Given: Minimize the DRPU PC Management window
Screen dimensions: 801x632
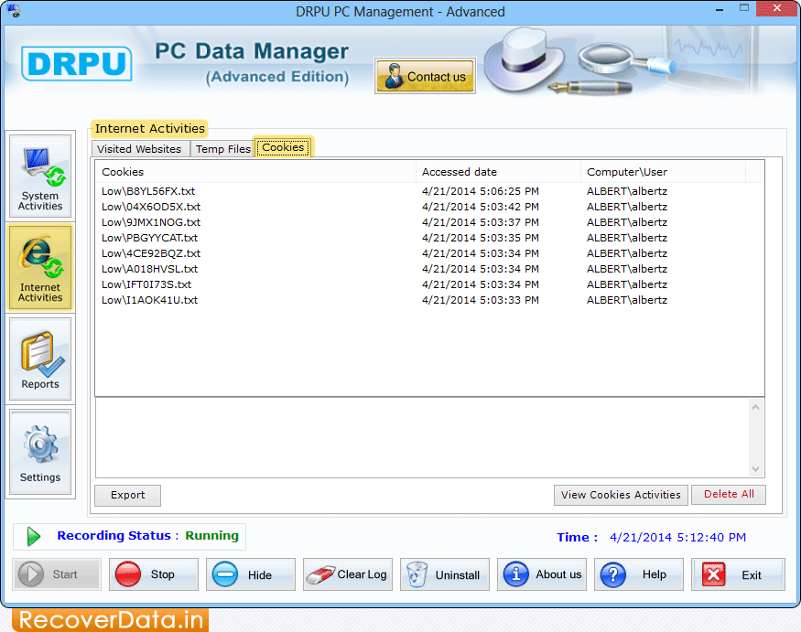Looking at the screenshot, I should click(720, 10).
